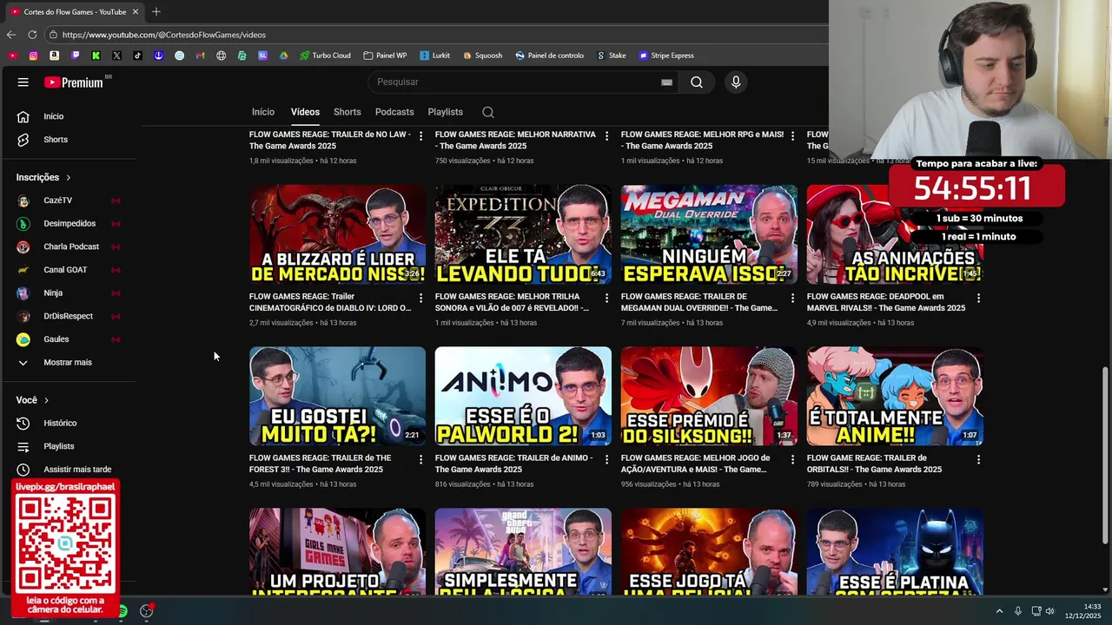Open Google Drive bookmark icon
1112x625 pixels.
pyautogui.click(x=283, y=56)
